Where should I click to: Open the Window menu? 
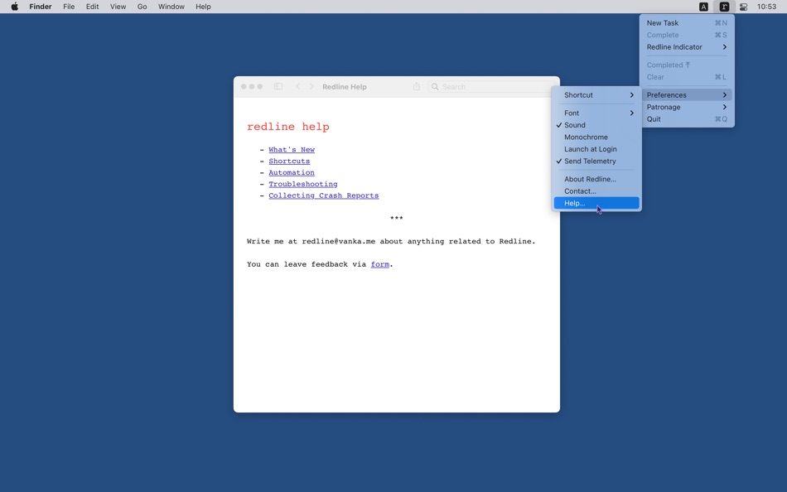tap(171, 7)
